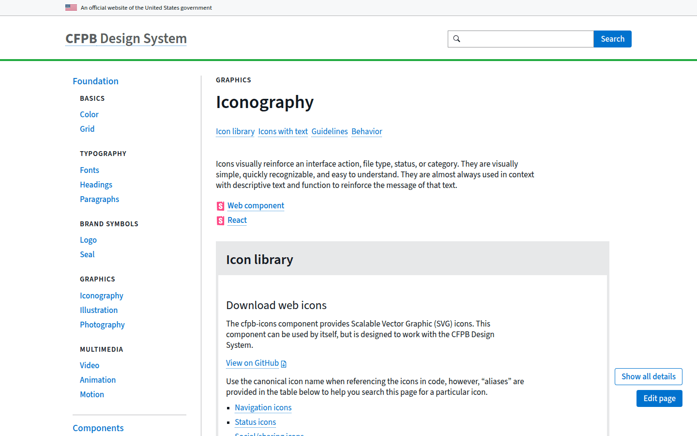Viewport: 697px width, 436px height.
Task: Open the Components section heading
Action: point(98,428)
